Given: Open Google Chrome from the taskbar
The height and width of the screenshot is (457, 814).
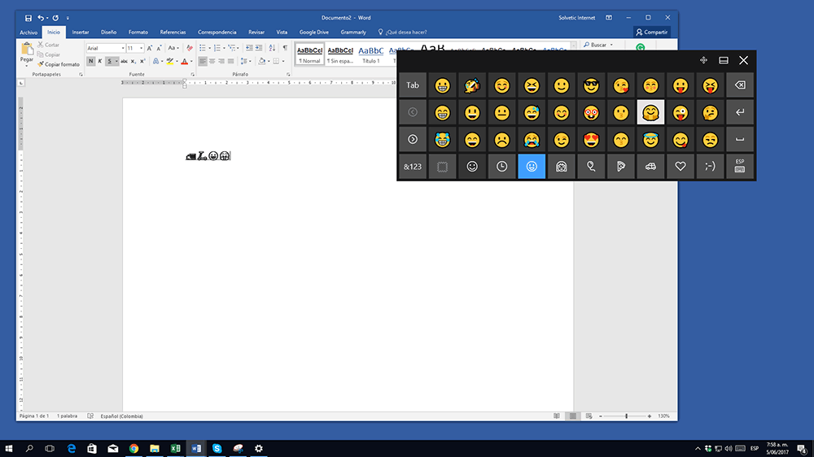Looking at the screenshot, I should point(134,449).
